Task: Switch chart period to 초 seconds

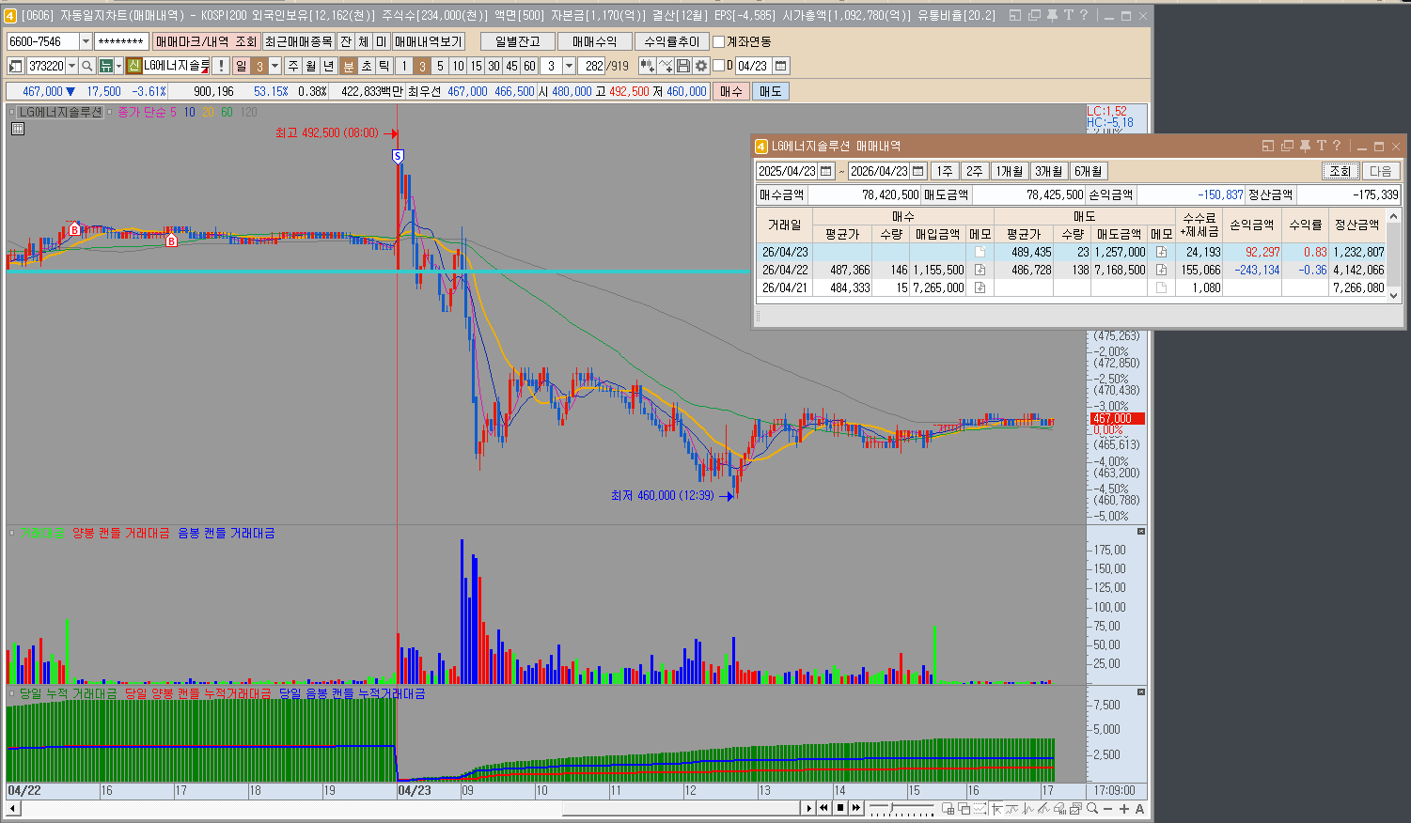Action: [x=367, y=66]
